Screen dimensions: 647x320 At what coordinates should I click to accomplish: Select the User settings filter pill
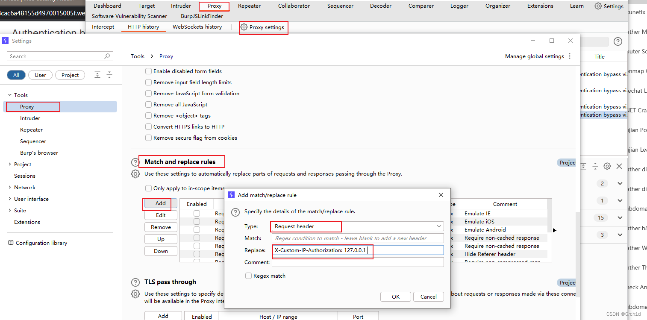pyautogui.click(x=40, y=75)
